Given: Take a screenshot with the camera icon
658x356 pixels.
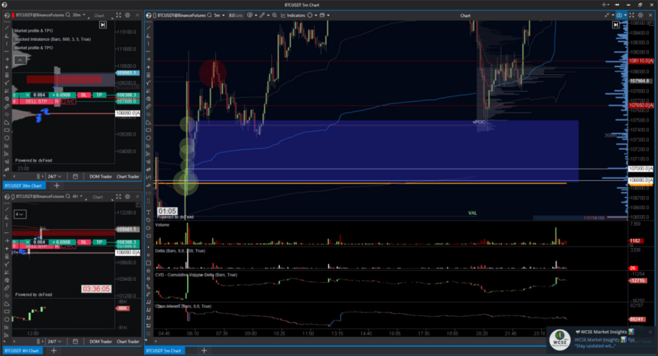Looking at the screenshot, I should coord(619,14).
